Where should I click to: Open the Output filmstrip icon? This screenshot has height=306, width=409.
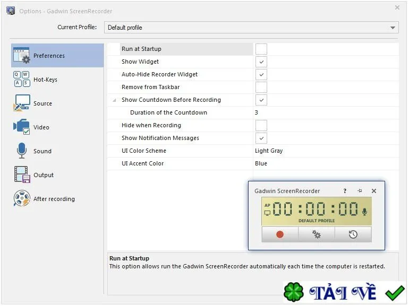22,174
